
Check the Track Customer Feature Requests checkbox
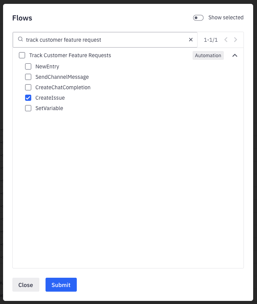22,56
